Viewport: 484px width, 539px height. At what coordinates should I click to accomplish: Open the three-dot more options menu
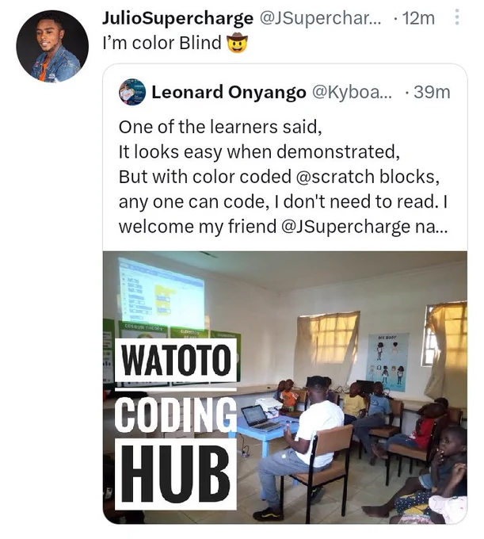[x=456, y=17]
